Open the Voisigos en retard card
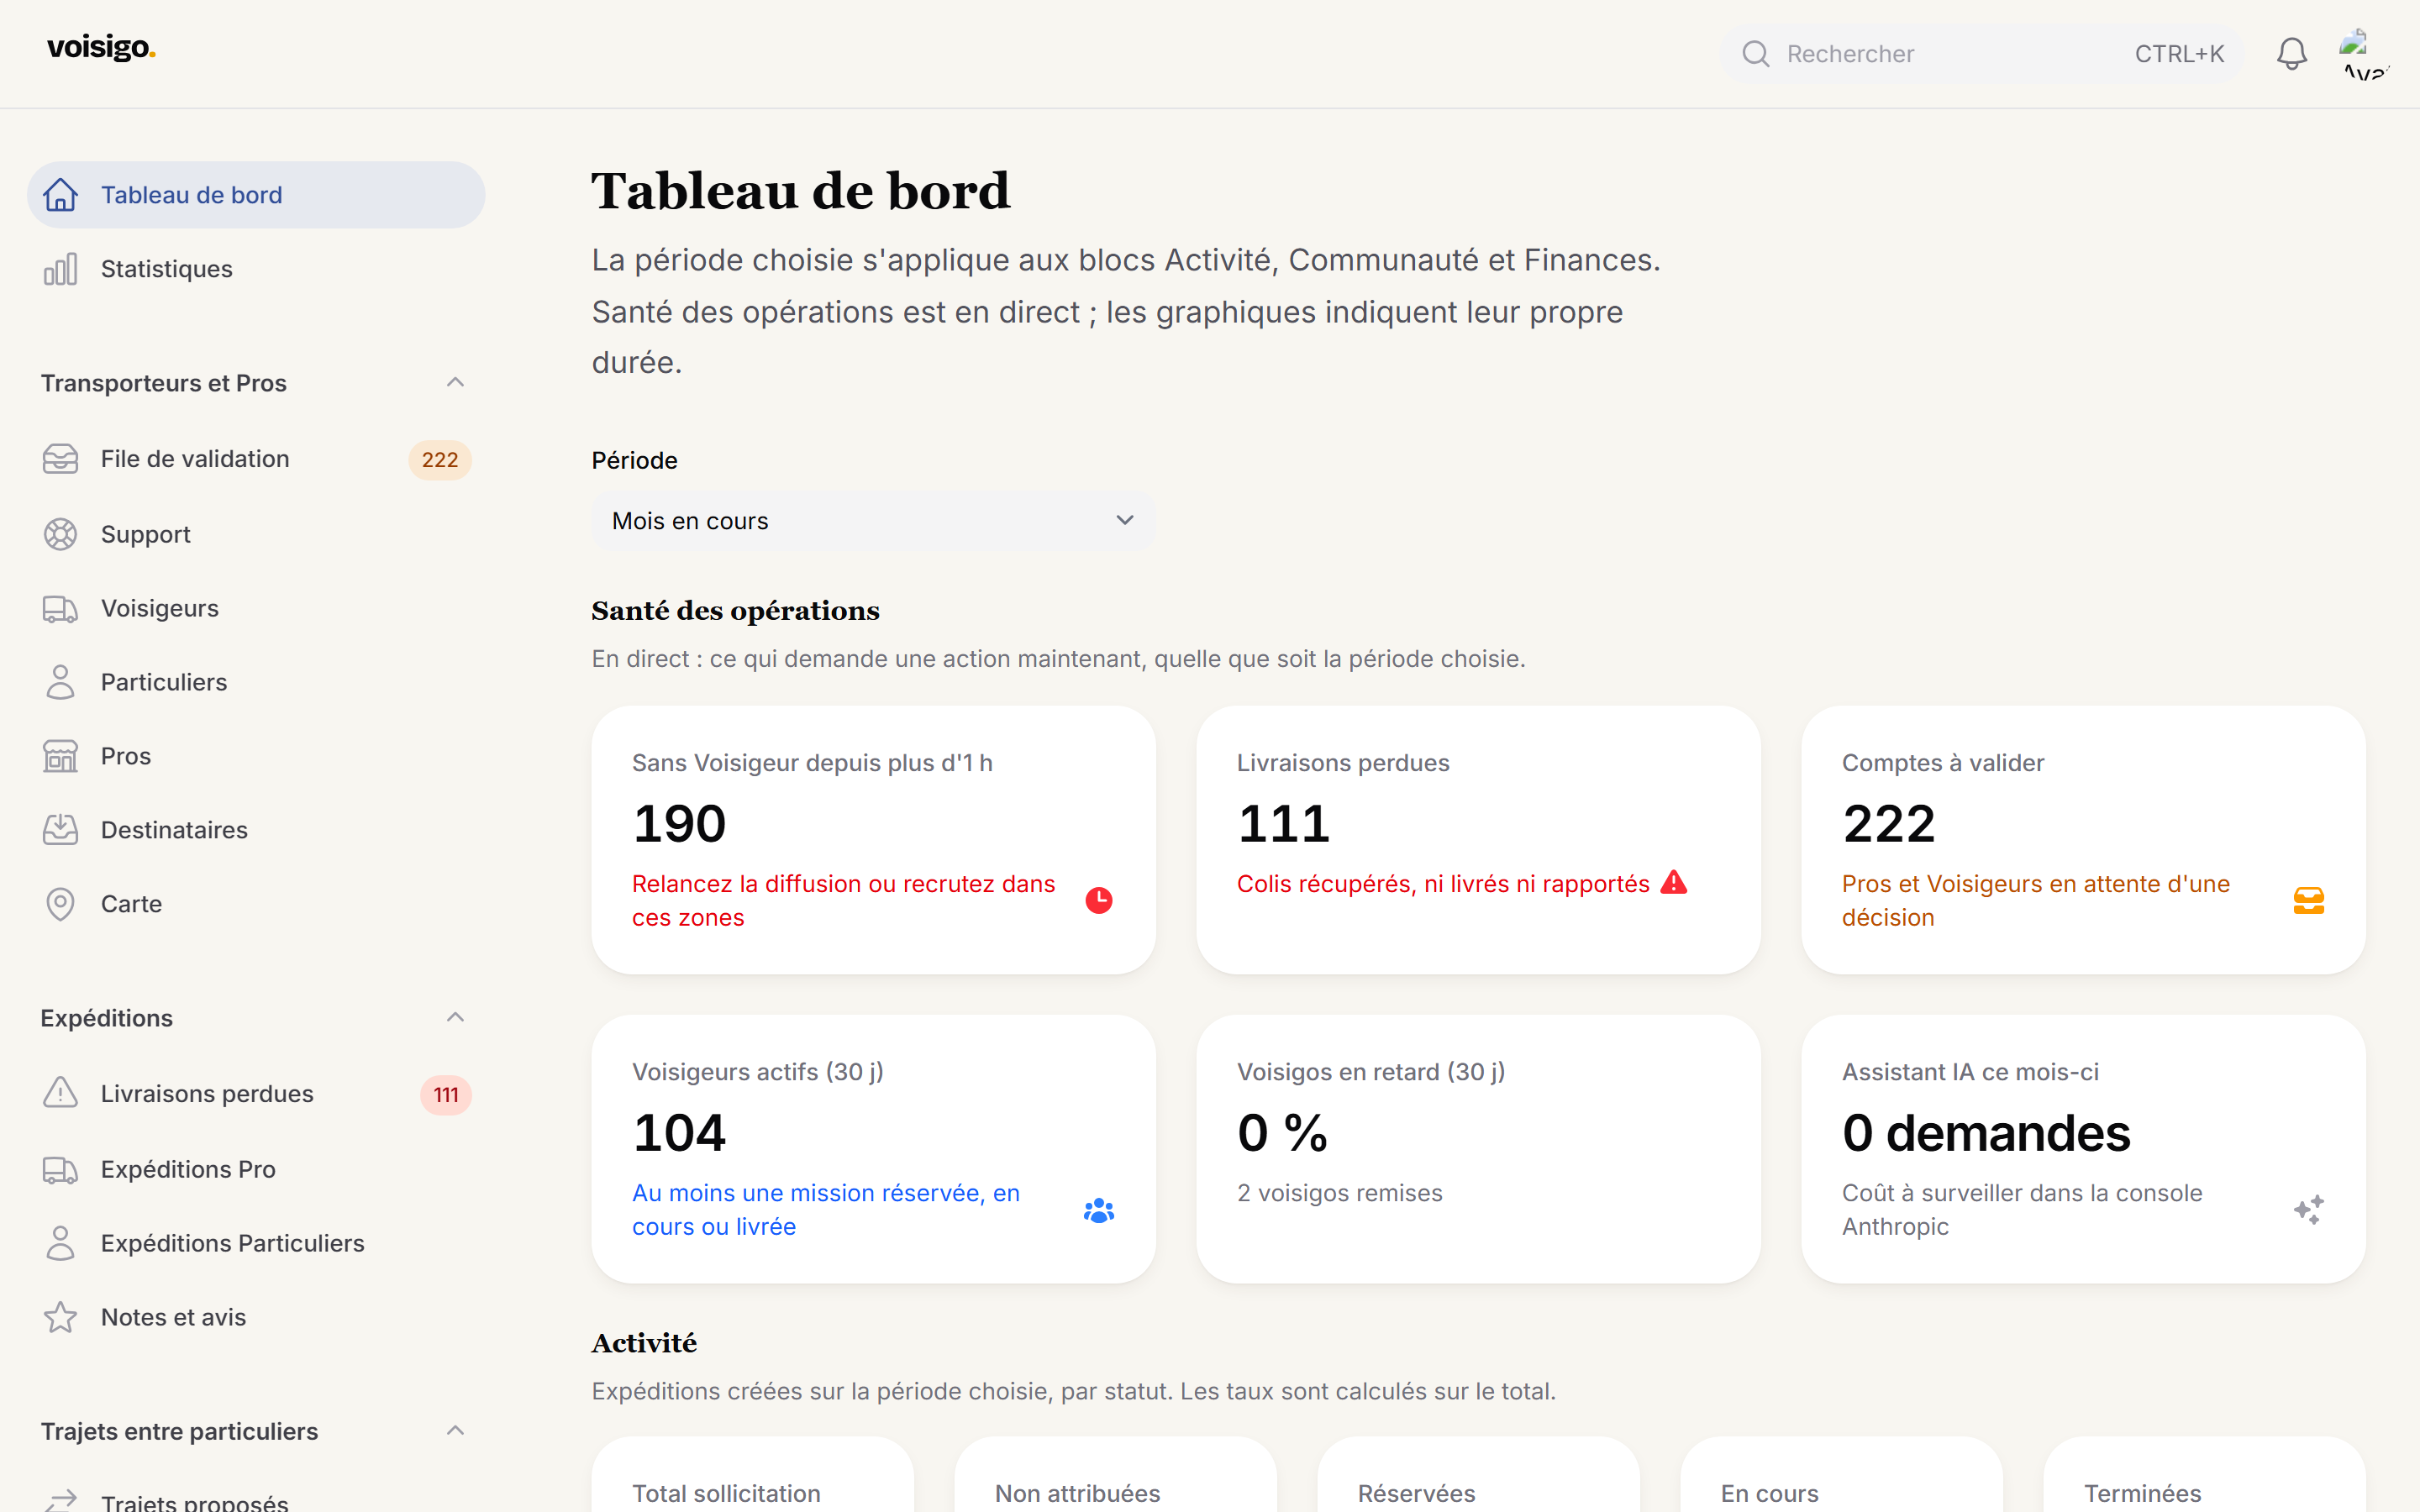This screenshot has height=1512, width=2420. pyautogui.click(x=1478, y=1149)
